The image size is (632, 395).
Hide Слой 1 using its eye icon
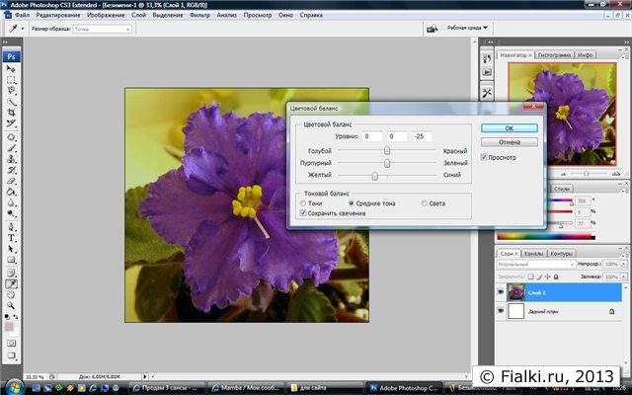coord(502,292)
